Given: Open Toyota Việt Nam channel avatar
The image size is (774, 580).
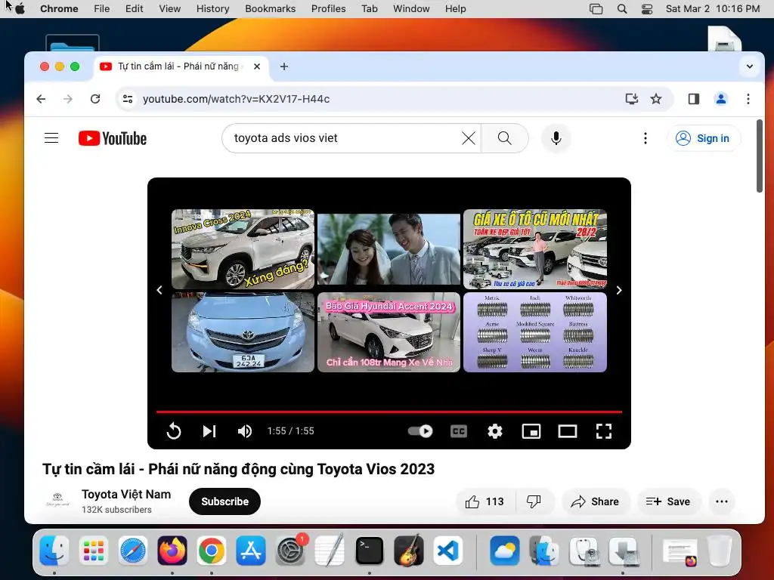Looking at the screenshot, I should pyautogui.click(x=57, y=500).
